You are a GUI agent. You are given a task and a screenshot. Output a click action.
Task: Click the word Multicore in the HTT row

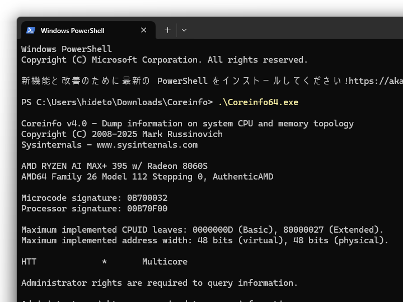pos(165,262)
